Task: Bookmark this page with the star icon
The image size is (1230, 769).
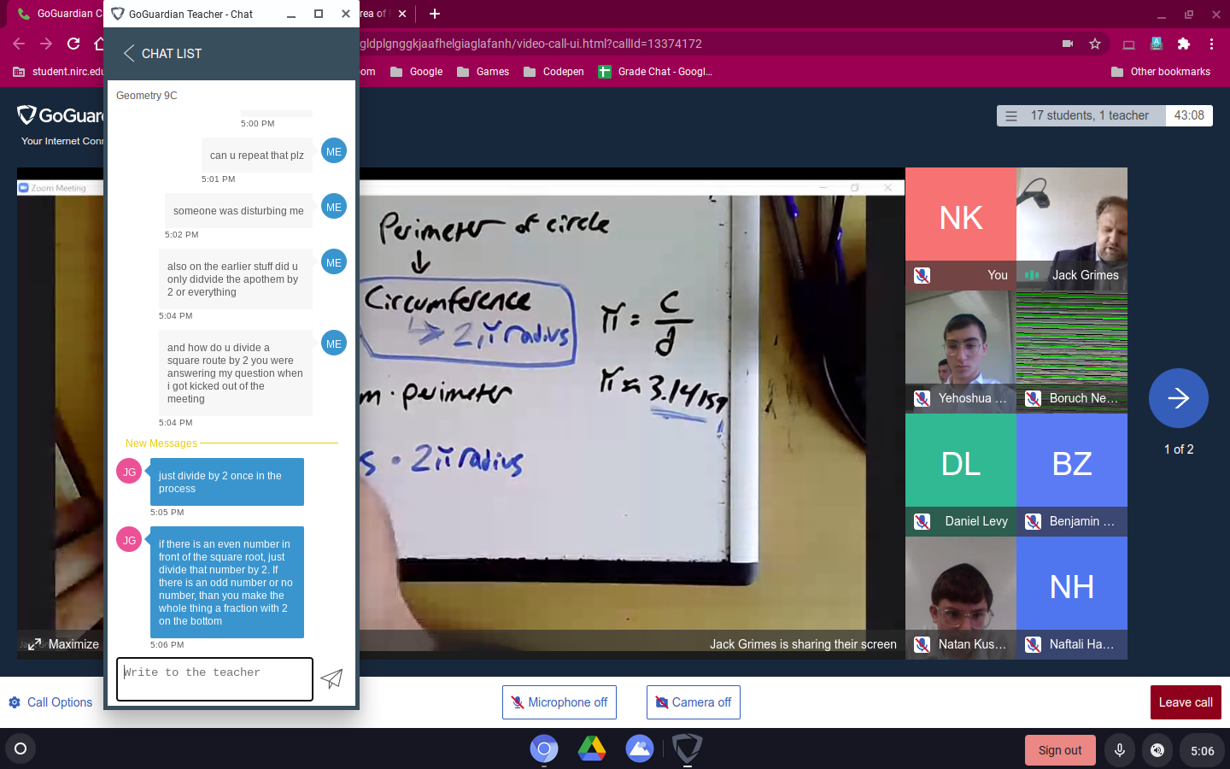Action: click(x=1095, y=44)
